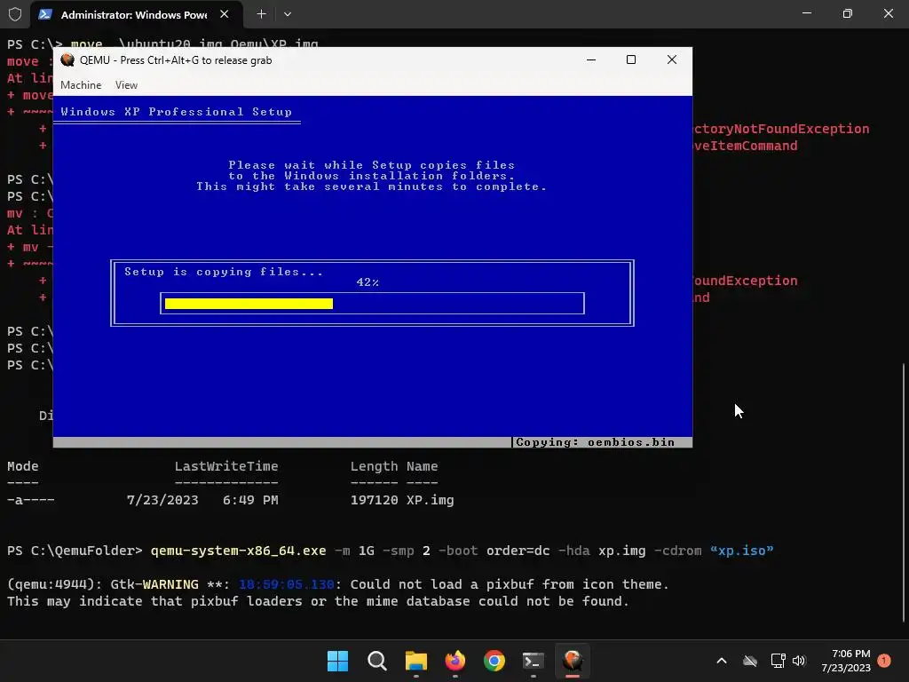This screenshot has width=909, height=682.
Task: Click 'veItemCommand' red error text
Action: click(745, 146)
